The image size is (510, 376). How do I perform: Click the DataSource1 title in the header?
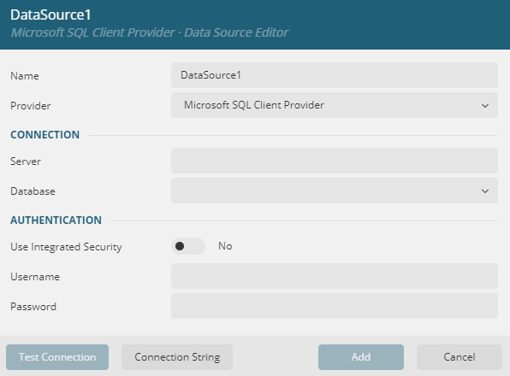point(50,15)
